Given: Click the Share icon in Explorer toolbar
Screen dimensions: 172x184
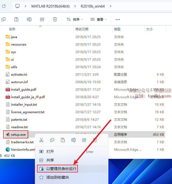Looking at the screenshot, I should [x=42, y=19].
